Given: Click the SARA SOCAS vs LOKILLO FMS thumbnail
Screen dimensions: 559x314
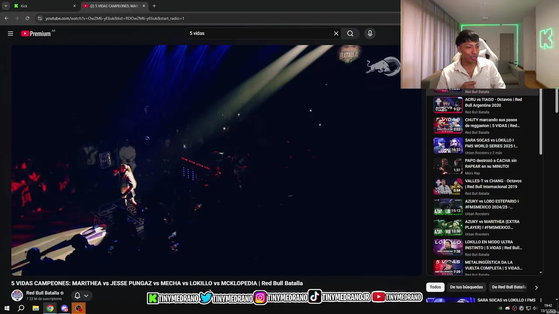Looking at the screenshot, I should [x=448, y=146].
